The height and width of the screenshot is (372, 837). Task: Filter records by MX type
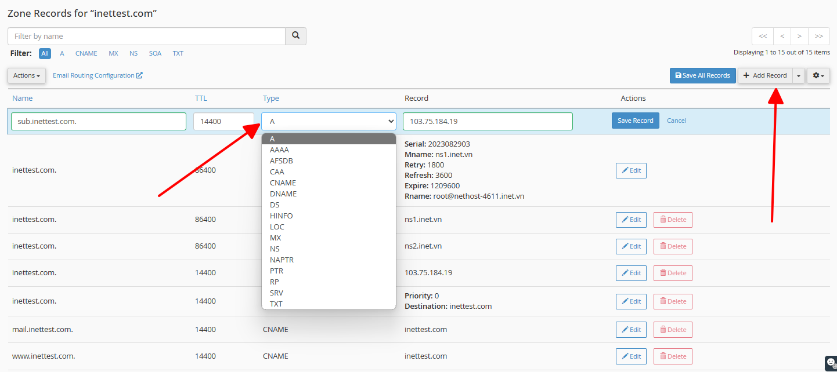point(113,53)
